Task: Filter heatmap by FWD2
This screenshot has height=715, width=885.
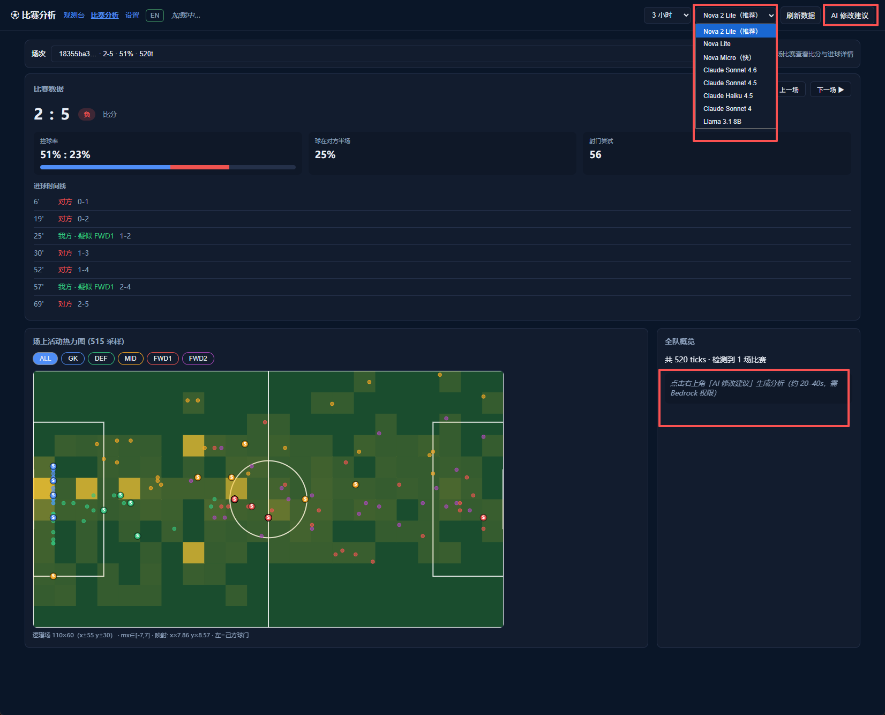Action: pyautogui.click(x=198, y=359)
